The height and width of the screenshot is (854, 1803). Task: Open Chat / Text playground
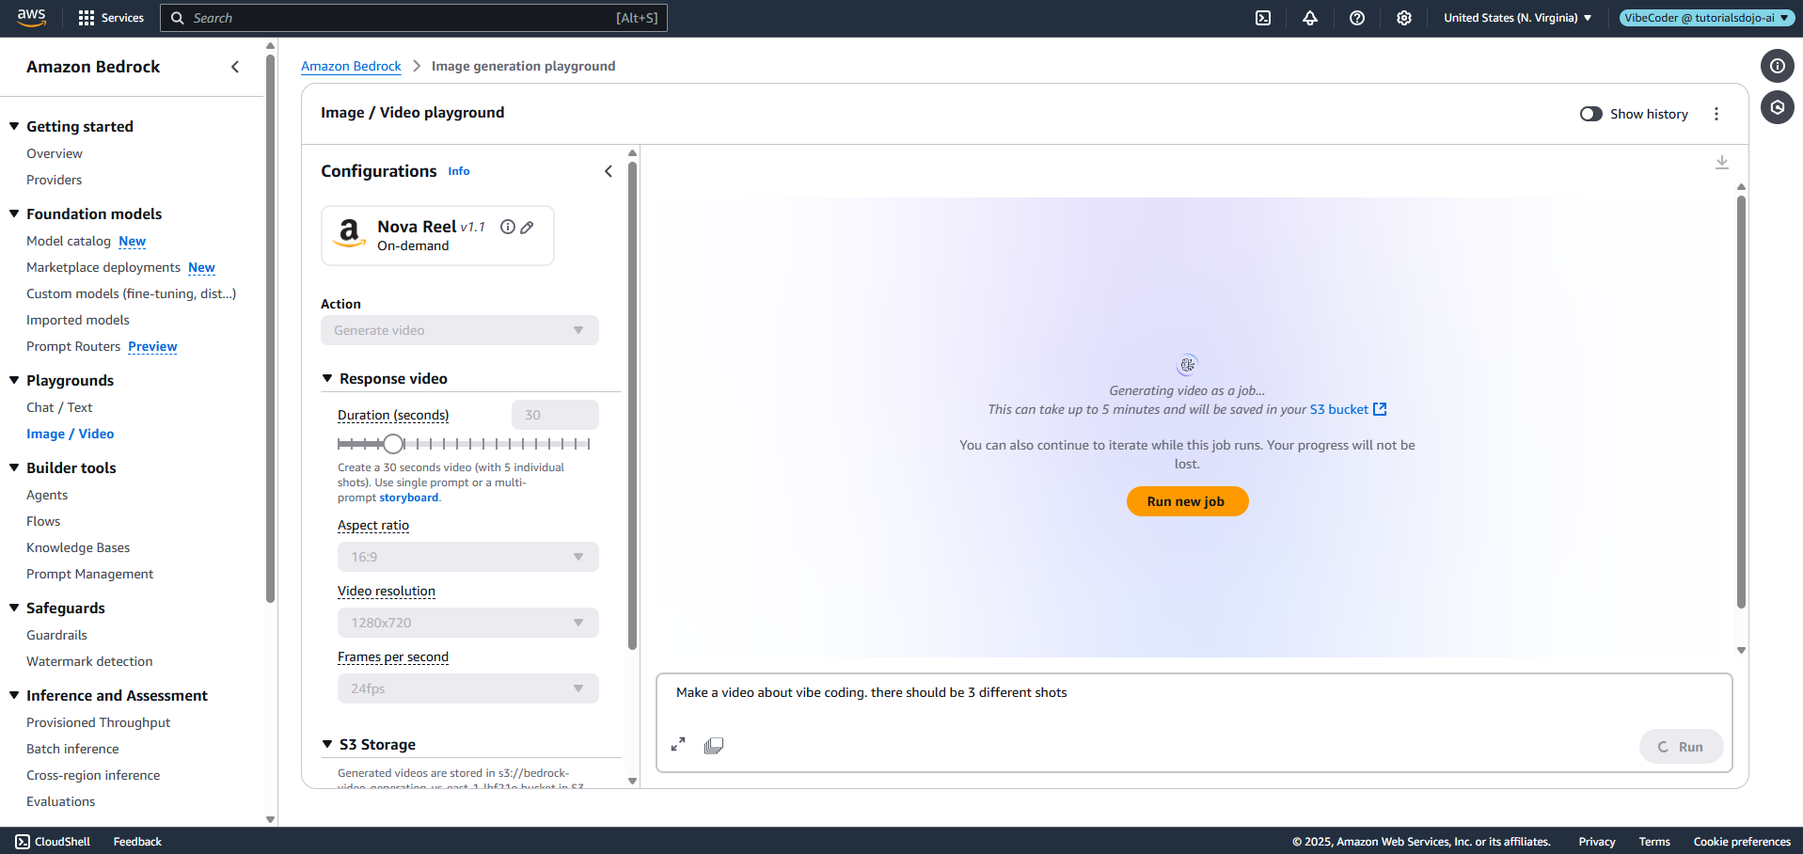(59, 407)
